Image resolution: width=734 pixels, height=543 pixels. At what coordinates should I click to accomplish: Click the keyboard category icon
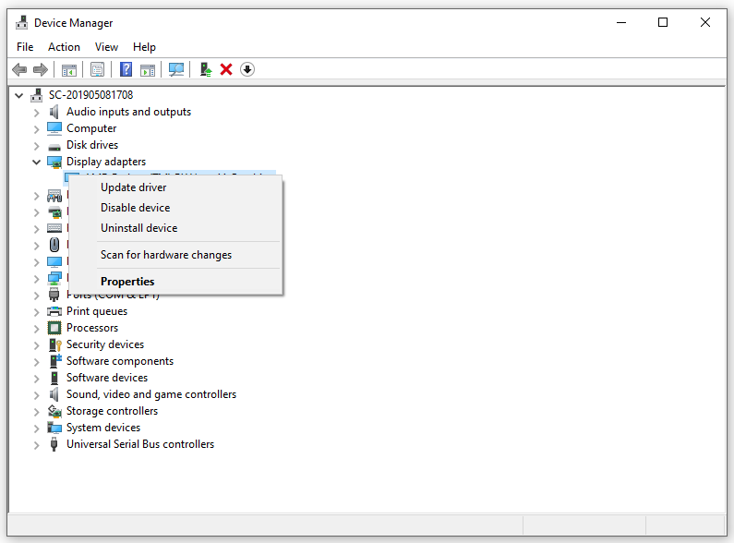tap(54, 228)
